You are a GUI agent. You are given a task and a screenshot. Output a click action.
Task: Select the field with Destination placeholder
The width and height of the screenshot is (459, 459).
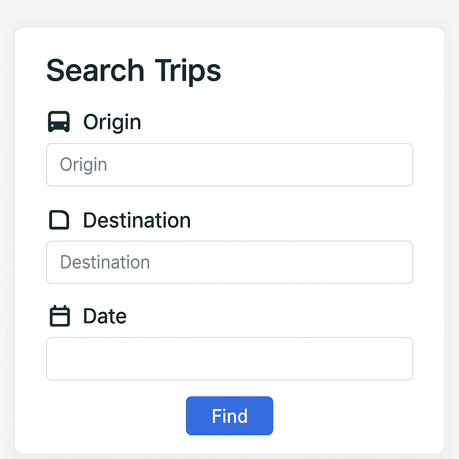click(x=229, y=262)
